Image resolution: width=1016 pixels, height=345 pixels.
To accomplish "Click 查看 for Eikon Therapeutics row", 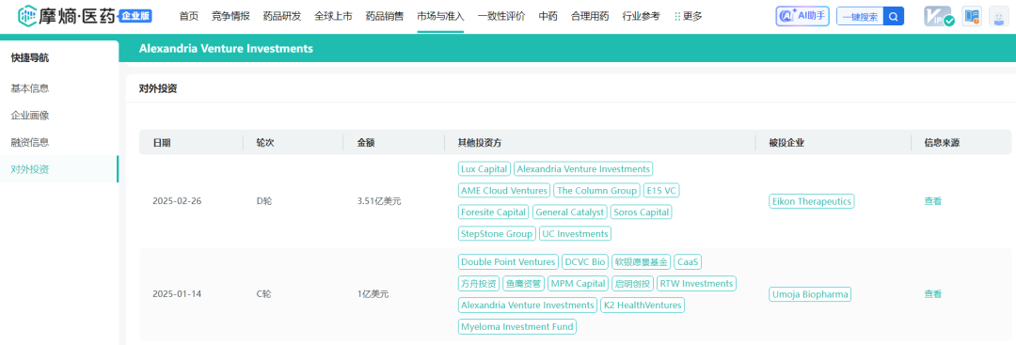I will coord(932,201).
